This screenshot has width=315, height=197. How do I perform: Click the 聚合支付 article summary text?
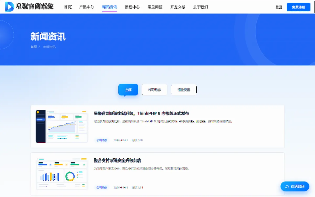click(x=141, y=169)
